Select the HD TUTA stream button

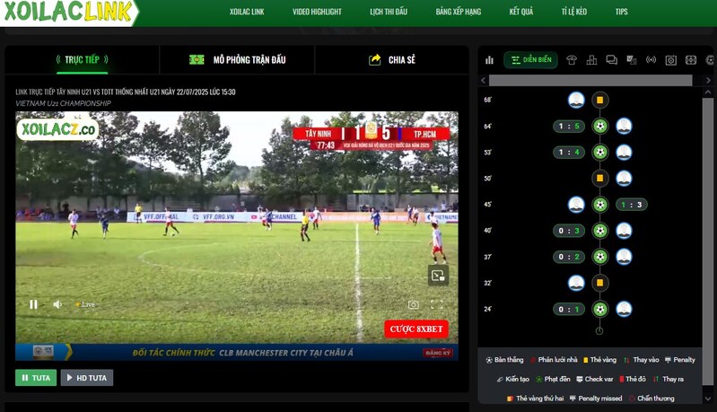(x=87, y=378)
